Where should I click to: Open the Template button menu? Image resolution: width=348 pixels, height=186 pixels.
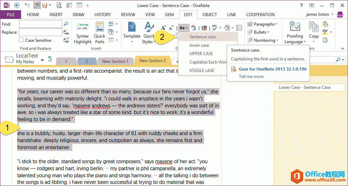click(x=132, y=33)
